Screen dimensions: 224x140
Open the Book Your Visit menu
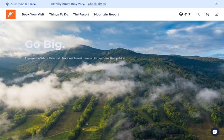point(33,14)
